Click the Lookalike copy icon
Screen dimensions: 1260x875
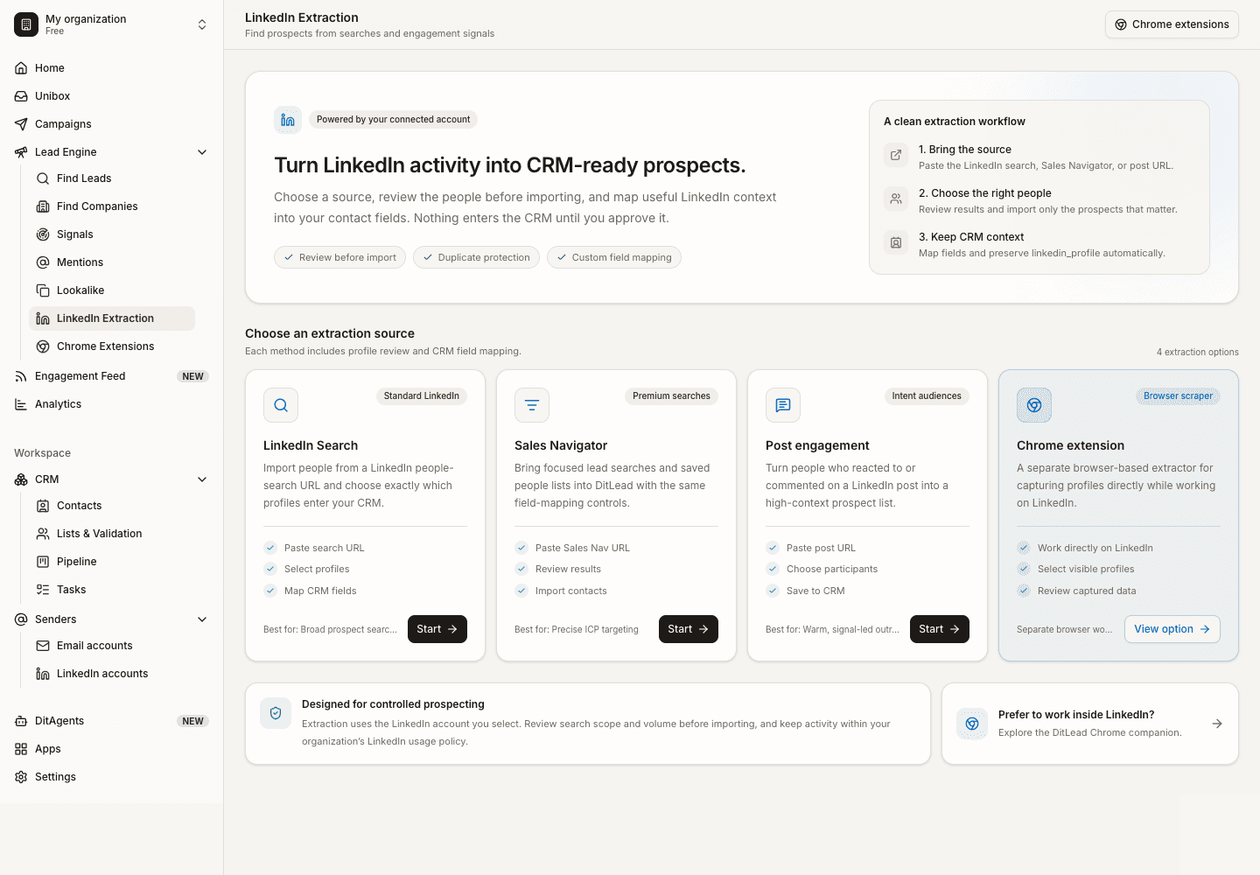point(43,290)
